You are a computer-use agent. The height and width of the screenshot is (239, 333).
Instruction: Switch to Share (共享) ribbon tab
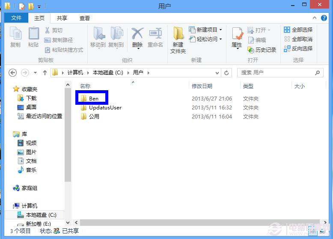[62, 18]
